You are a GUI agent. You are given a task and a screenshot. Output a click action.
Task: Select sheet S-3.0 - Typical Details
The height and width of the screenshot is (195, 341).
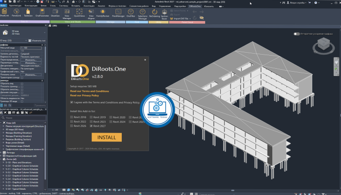click(x=15, y=189)
